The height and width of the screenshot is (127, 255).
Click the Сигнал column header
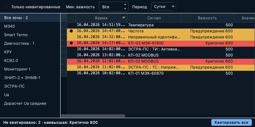pyautogui.click(x=154, y=18)
